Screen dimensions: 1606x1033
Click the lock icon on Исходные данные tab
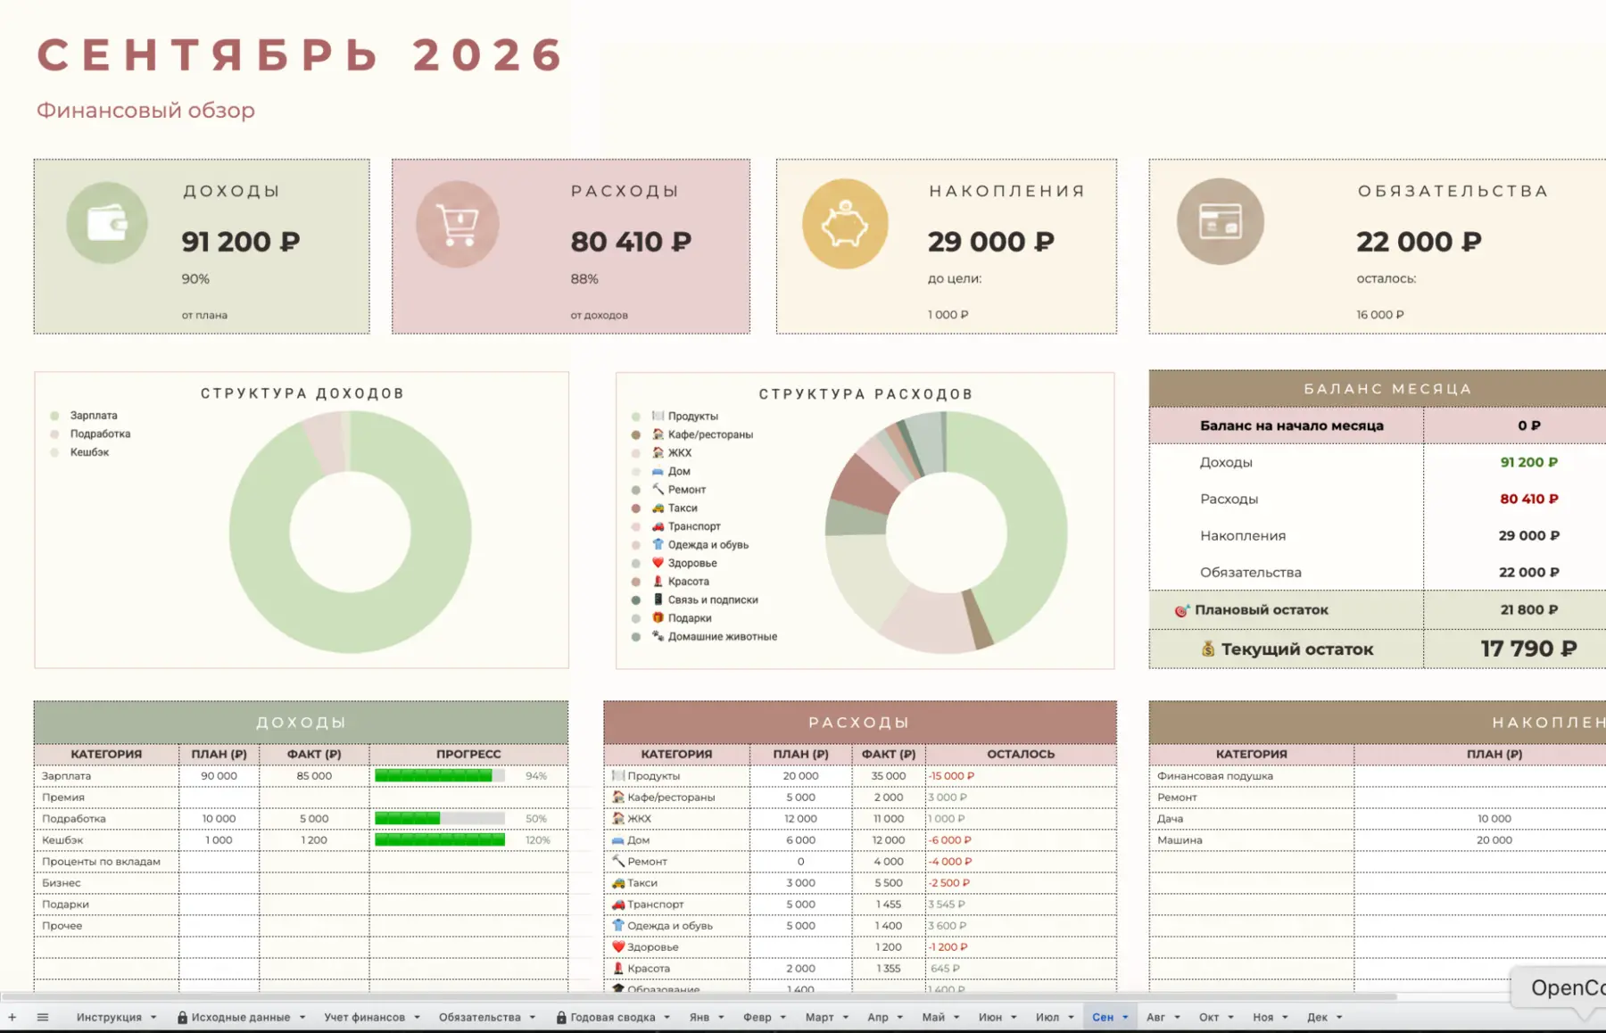(182, 1017)
